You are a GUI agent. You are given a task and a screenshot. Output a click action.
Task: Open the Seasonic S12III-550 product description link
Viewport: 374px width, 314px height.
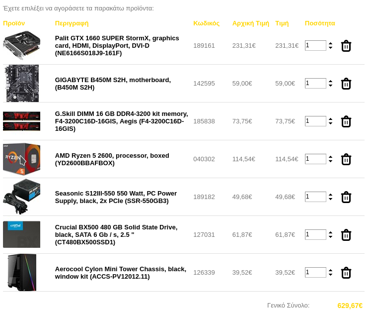point(116,197)
